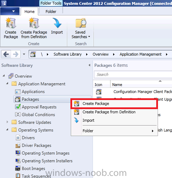Click Application Management in breadcrumb

pyautogui.click(x=140, y=54)
